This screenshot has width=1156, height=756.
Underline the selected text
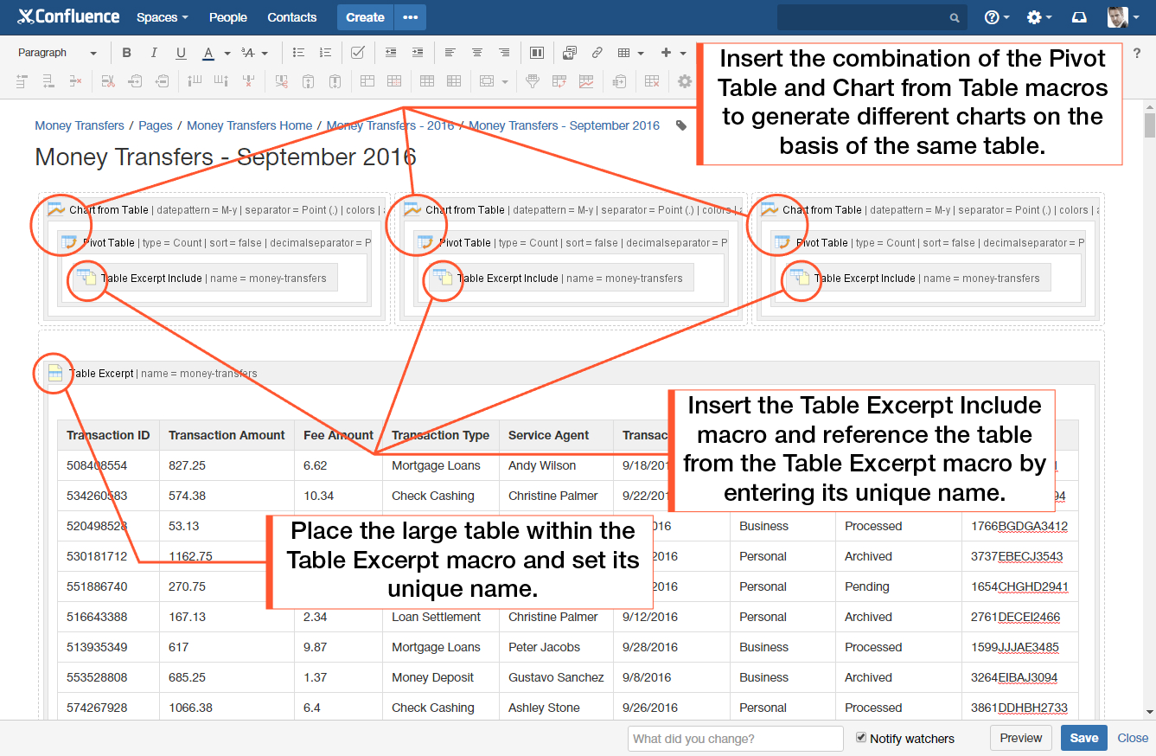tap(181, 53)
